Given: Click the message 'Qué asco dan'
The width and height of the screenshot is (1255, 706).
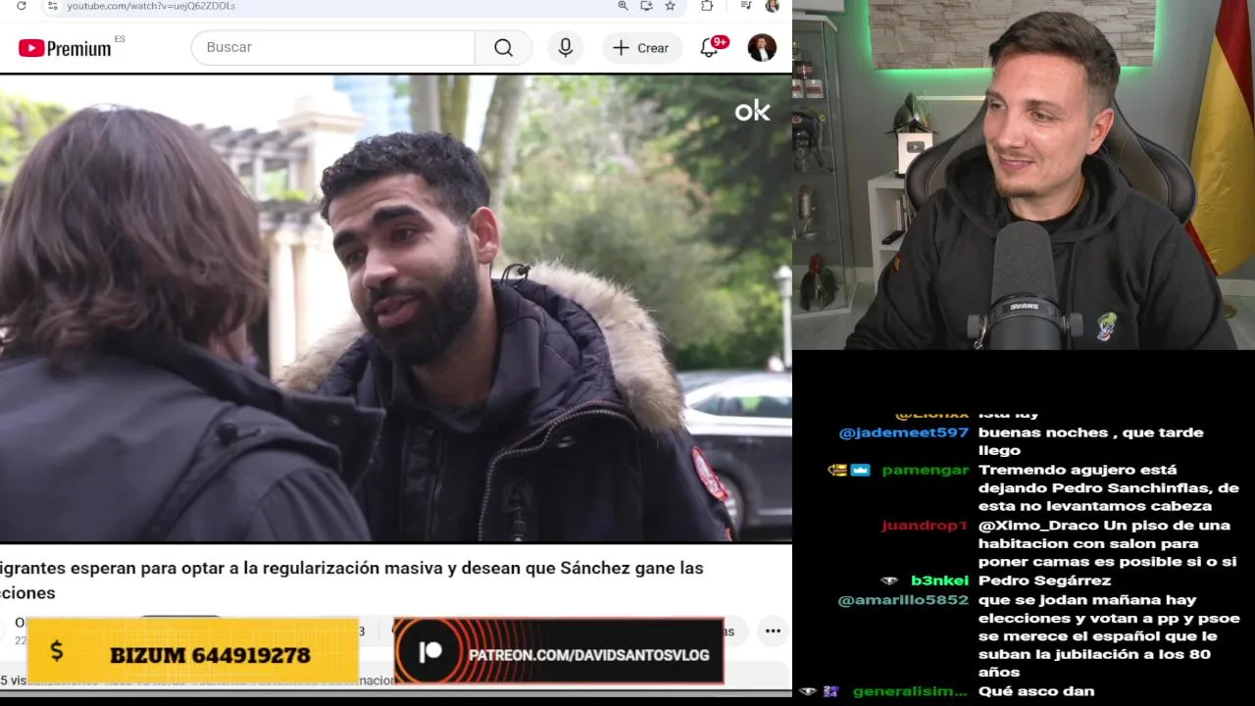Looking at the screenshot, I should 1036,691.
